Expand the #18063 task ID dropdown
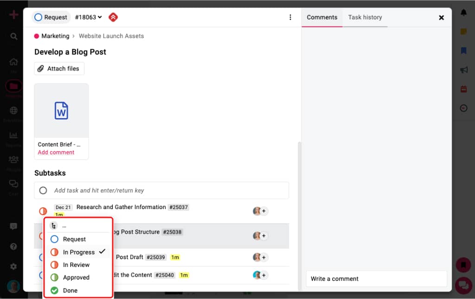This screenshot has height=299, width=475. click(88, 17)
